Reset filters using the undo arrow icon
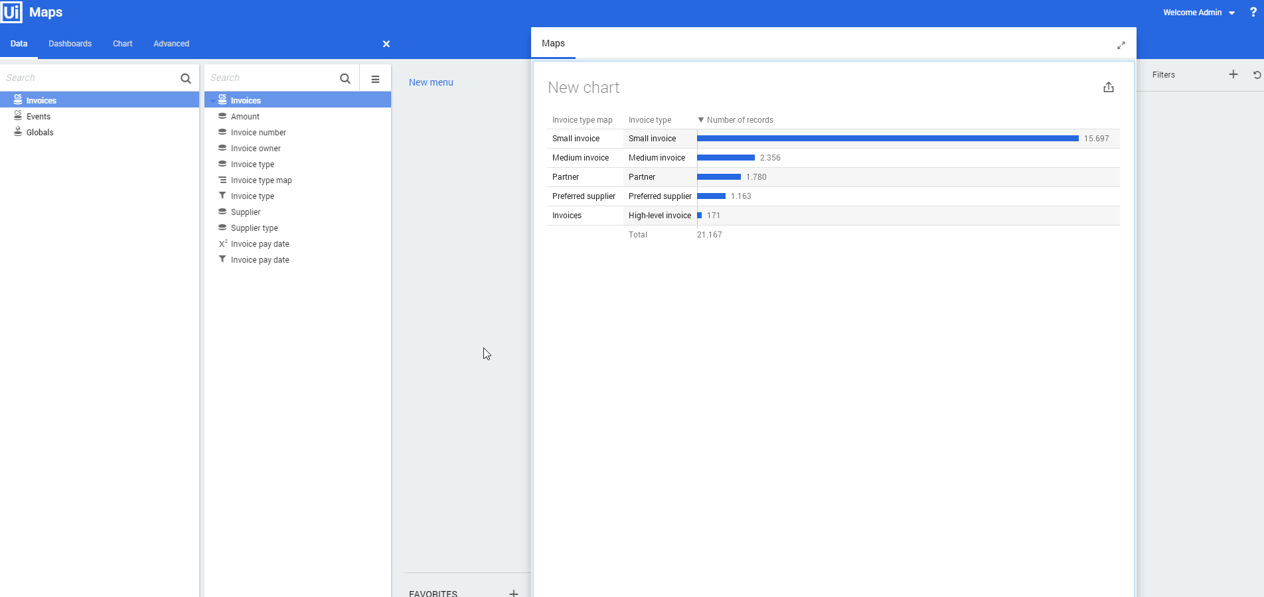The image size is (1264, 597). click(x=1256, y=75)
